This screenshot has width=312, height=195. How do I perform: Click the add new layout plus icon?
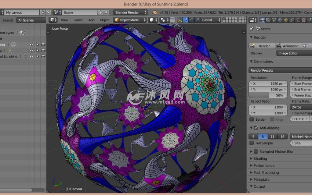tap(43, 12)
